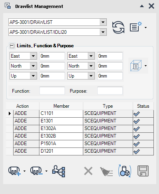The image size is (159, 194).
Task: Open the first North direction dropdown
Action: 33,66
